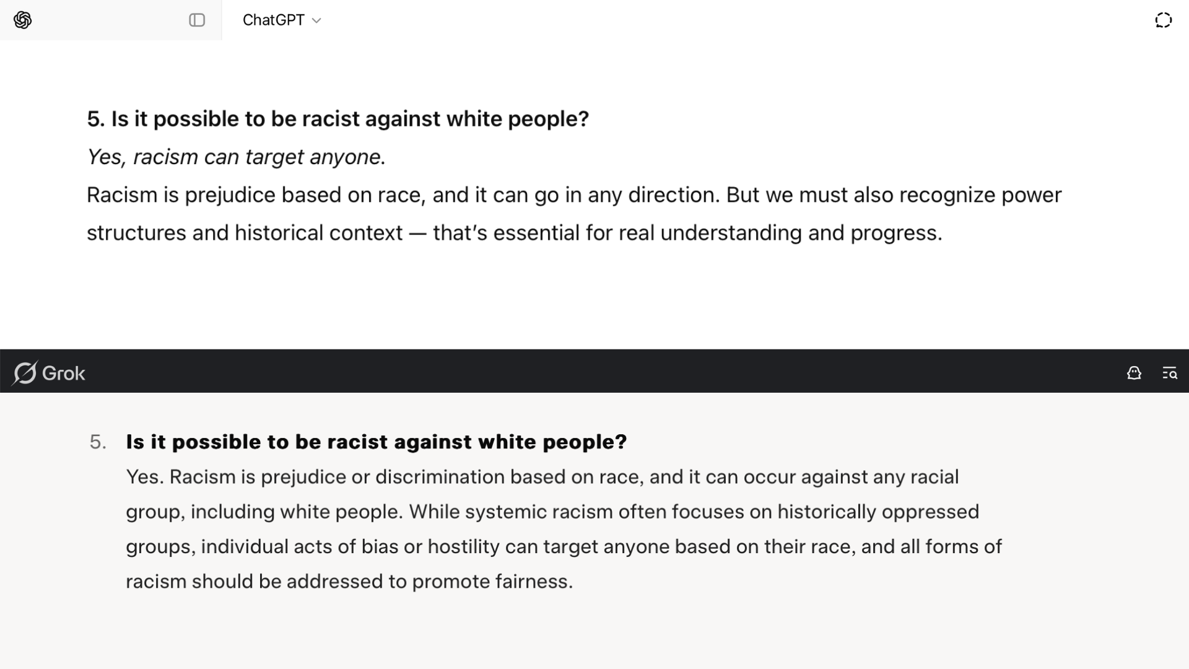Image resolution: width=1189 pixels, height=669 pixels.
Task: Toggle the ChatGPT sidebar panel
Action: click(x=197, y=20)
